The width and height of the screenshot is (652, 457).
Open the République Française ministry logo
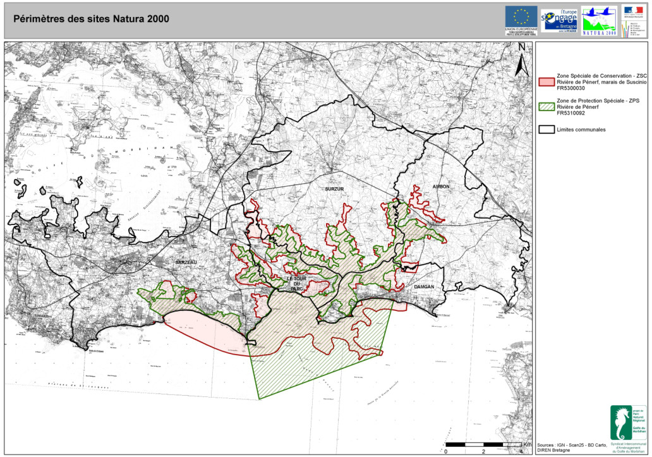coord(632,20)
